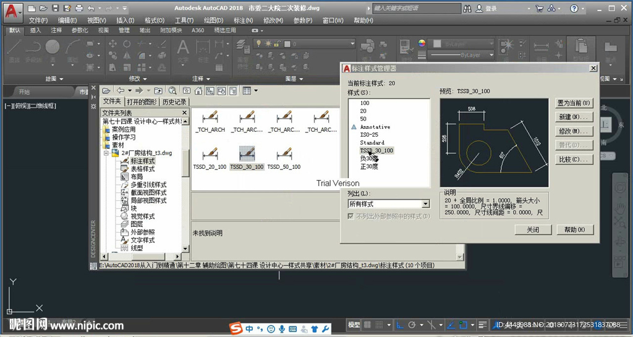Open the DesignCenter Views dropdown arrow
The image size is (633, 337).
click(x=256, y=91)
